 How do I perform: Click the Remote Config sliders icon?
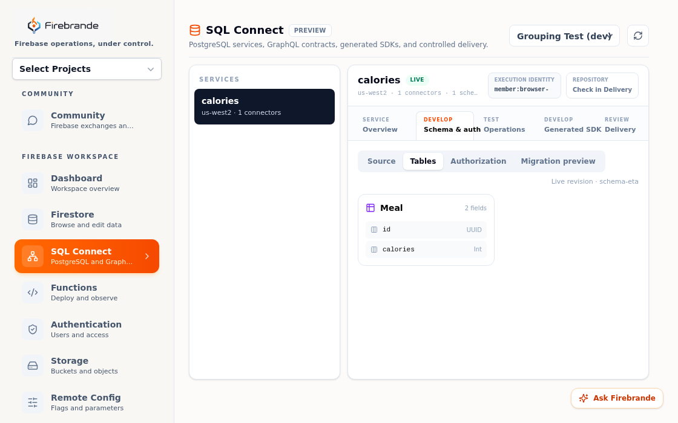33,402
